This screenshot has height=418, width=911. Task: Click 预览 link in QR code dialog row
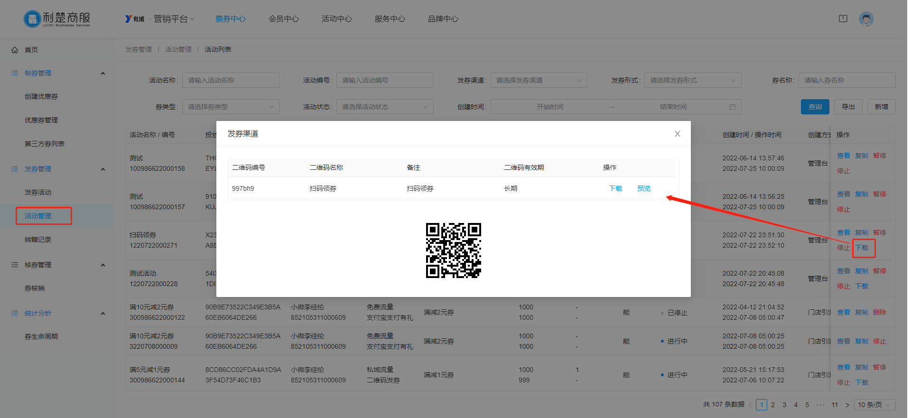tap(644, 188)
